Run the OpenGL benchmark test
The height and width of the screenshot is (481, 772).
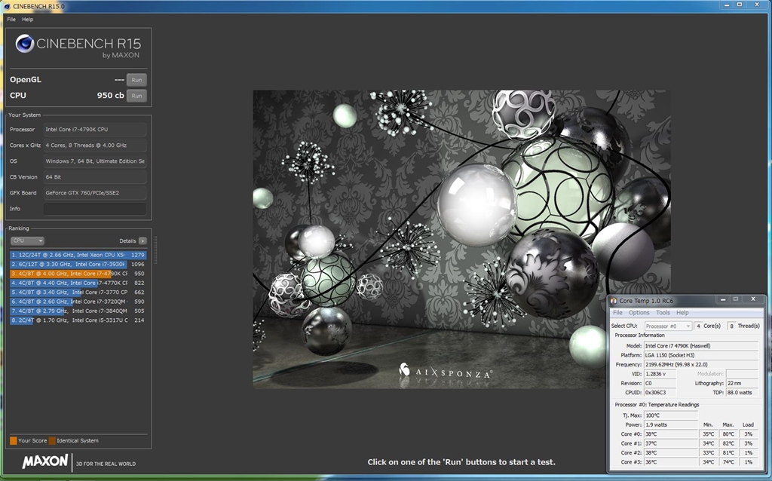coord(136,80)
